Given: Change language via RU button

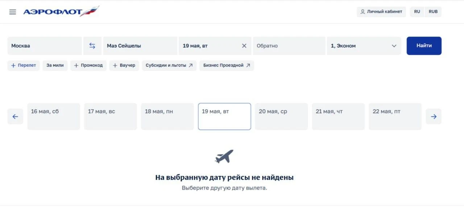Looking at the screenshot, I should [417, 12].
